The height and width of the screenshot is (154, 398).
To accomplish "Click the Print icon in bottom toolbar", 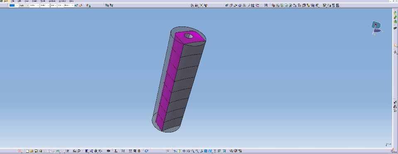I will pos(40,151).
